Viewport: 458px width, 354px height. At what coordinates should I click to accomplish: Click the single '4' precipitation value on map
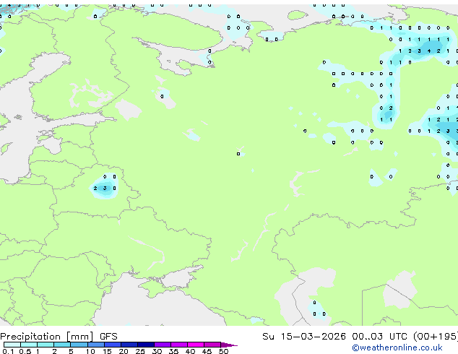point(429,51)
